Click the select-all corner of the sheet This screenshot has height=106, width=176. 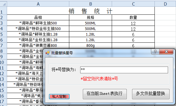[4, 4]
